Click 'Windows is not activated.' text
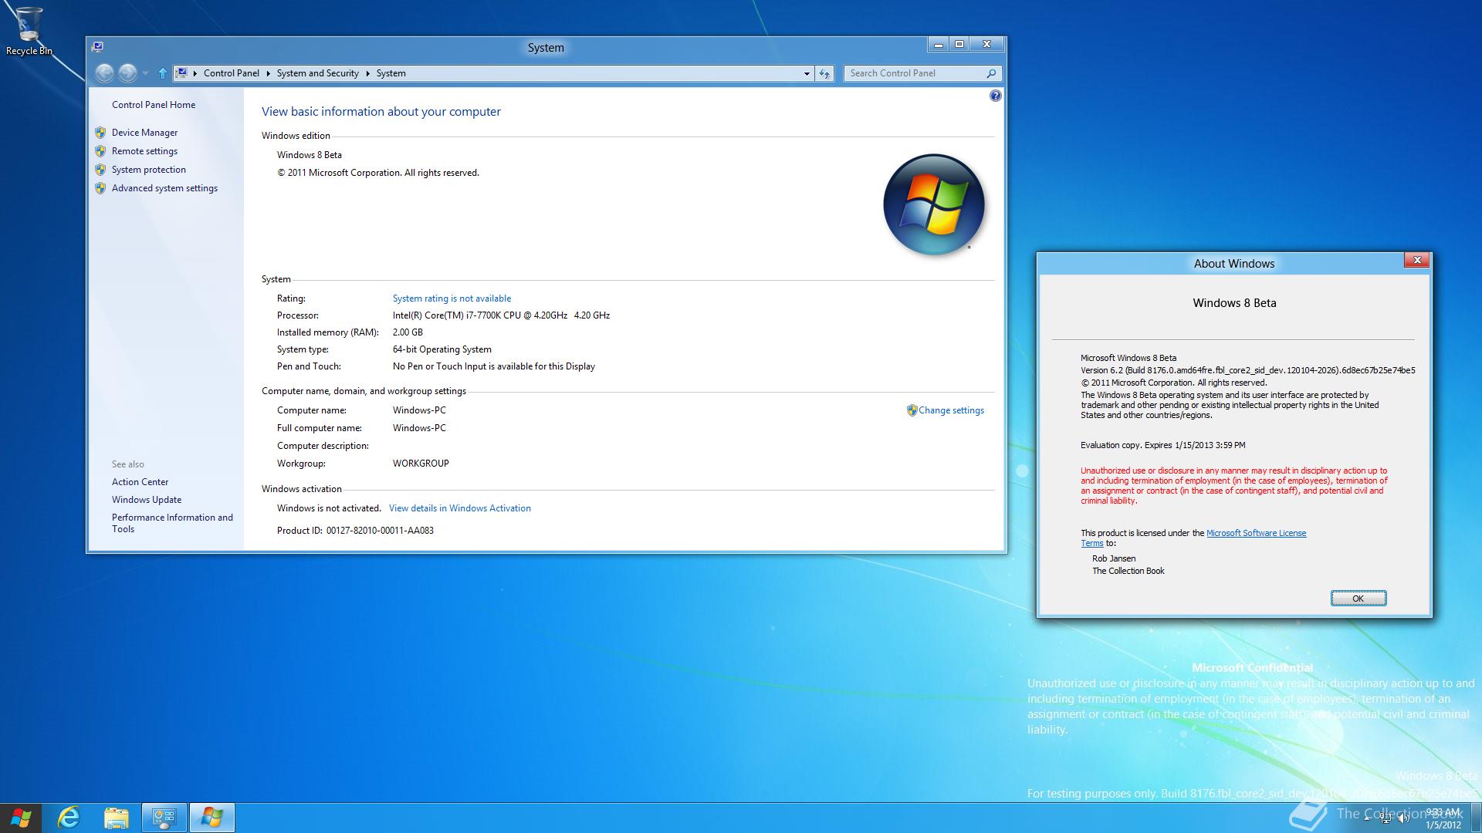This screenshot has height=833, width=1482. click(x=329, y=508)
